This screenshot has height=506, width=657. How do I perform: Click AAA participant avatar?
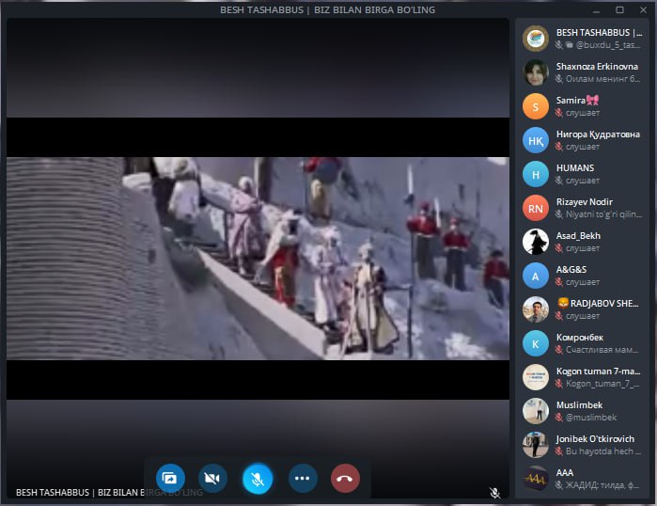point(536,479)
